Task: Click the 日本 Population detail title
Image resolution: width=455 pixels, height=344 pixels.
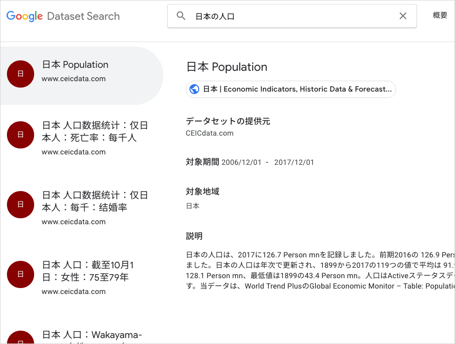Action: tap(227, 67)
